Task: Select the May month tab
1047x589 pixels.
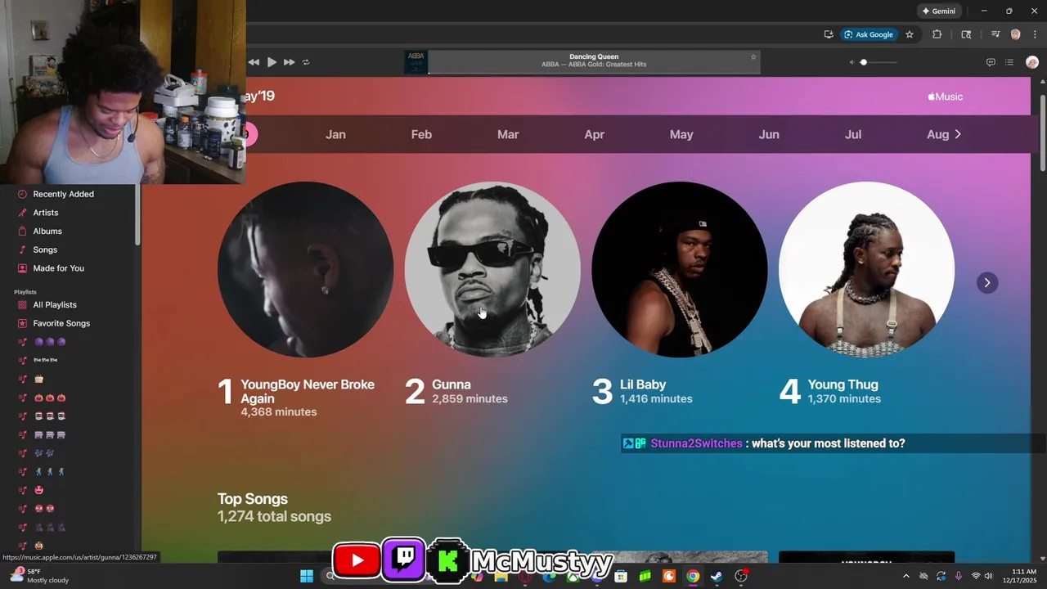Action: 681,134
